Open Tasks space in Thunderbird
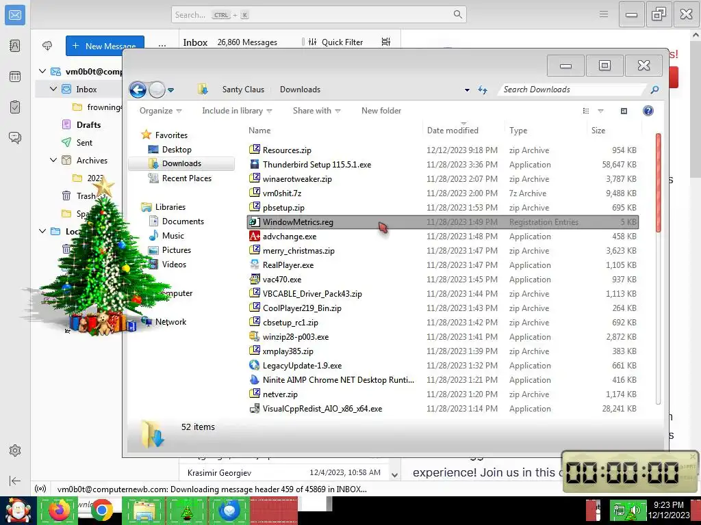The width and height of the screenshot is (701, 525). (15, 107)
